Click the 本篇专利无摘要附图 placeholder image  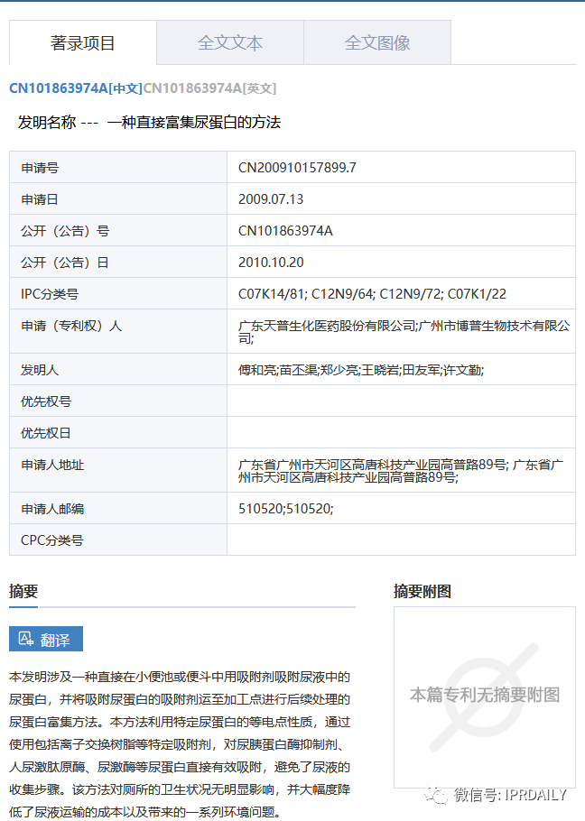[x=485, y=696]
